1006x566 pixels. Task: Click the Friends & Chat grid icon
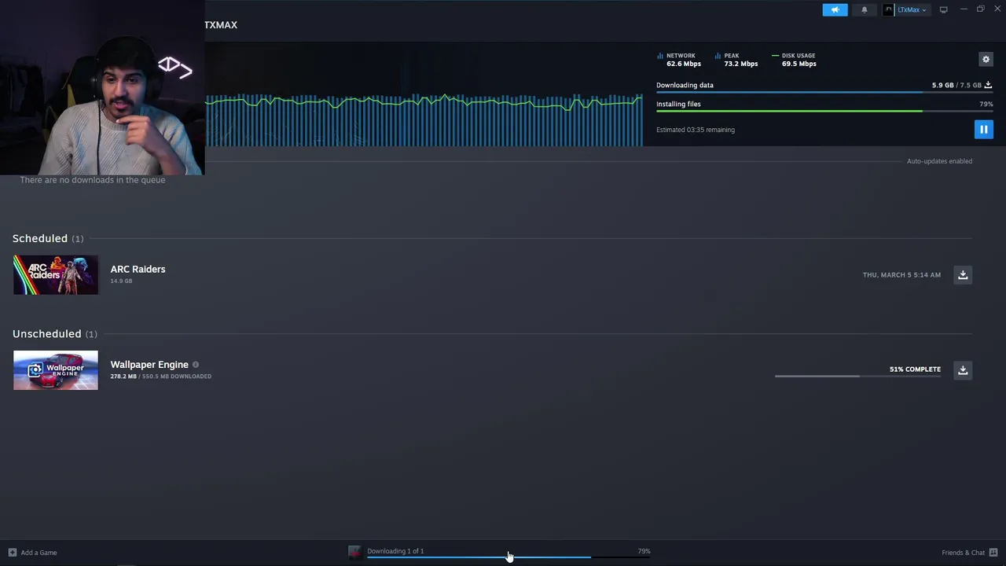tap(993, 553)
